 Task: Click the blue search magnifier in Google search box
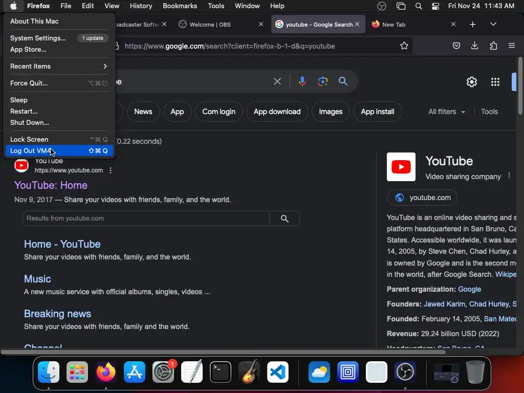[343, 81]
